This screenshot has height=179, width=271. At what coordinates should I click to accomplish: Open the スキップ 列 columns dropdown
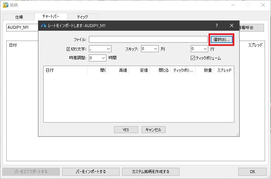[x=150, y=49]
